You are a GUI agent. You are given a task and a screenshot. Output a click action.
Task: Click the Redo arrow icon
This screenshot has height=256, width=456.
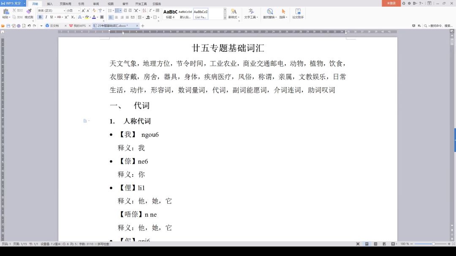pos(34,26)
